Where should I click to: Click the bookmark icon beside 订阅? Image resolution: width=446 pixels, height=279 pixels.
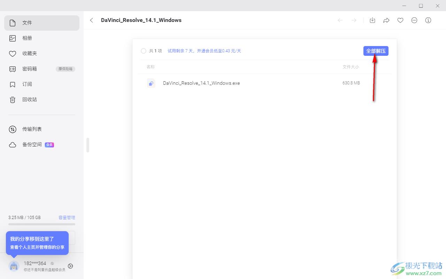point(13,84)
